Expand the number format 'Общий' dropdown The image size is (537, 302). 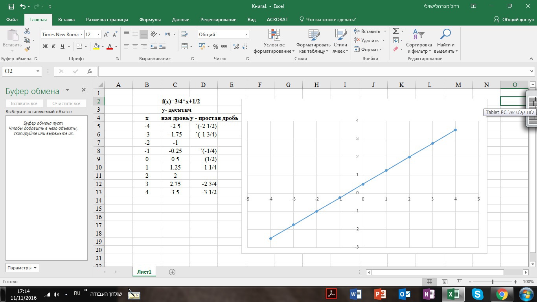(x=246, y=35)
